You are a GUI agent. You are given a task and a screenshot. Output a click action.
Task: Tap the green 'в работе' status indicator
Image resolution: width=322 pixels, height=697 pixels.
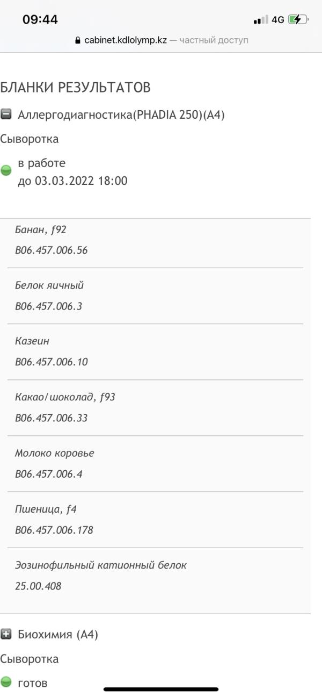point(6,171)
